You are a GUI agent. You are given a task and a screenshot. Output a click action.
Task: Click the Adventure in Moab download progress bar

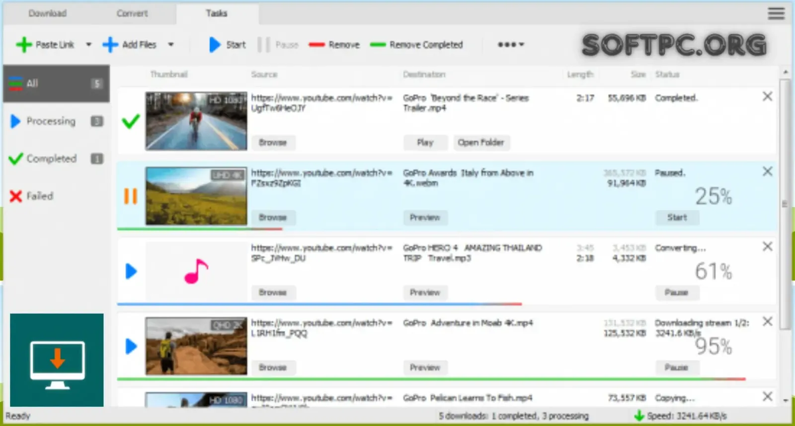431,379
